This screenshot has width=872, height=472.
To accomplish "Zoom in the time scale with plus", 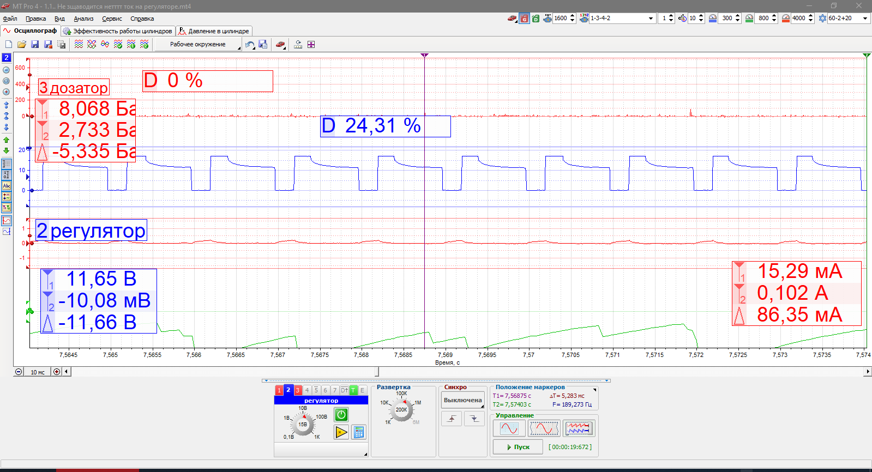I will point(57,372).
